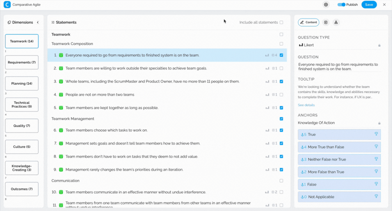Click the green icon of statement 2
Viewport: 392px width, 211px height.
61,68
